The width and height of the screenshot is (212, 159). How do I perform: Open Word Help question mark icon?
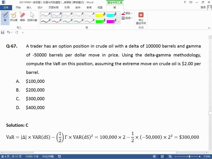[185, 2]
